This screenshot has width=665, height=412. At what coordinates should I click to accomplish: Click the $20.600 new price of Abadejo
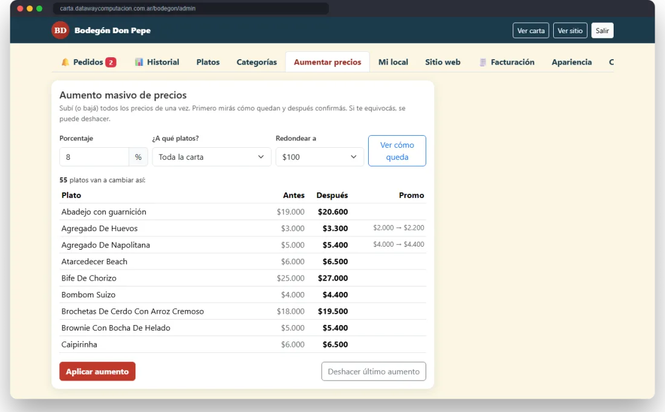click(333, 212)
